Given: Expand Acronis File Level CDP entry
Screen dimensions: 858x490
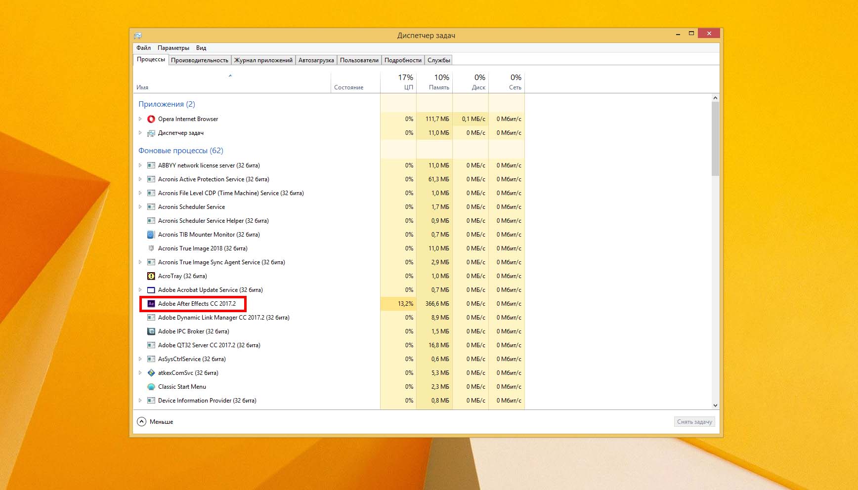Looking at the screenshot, I should 140,193.
